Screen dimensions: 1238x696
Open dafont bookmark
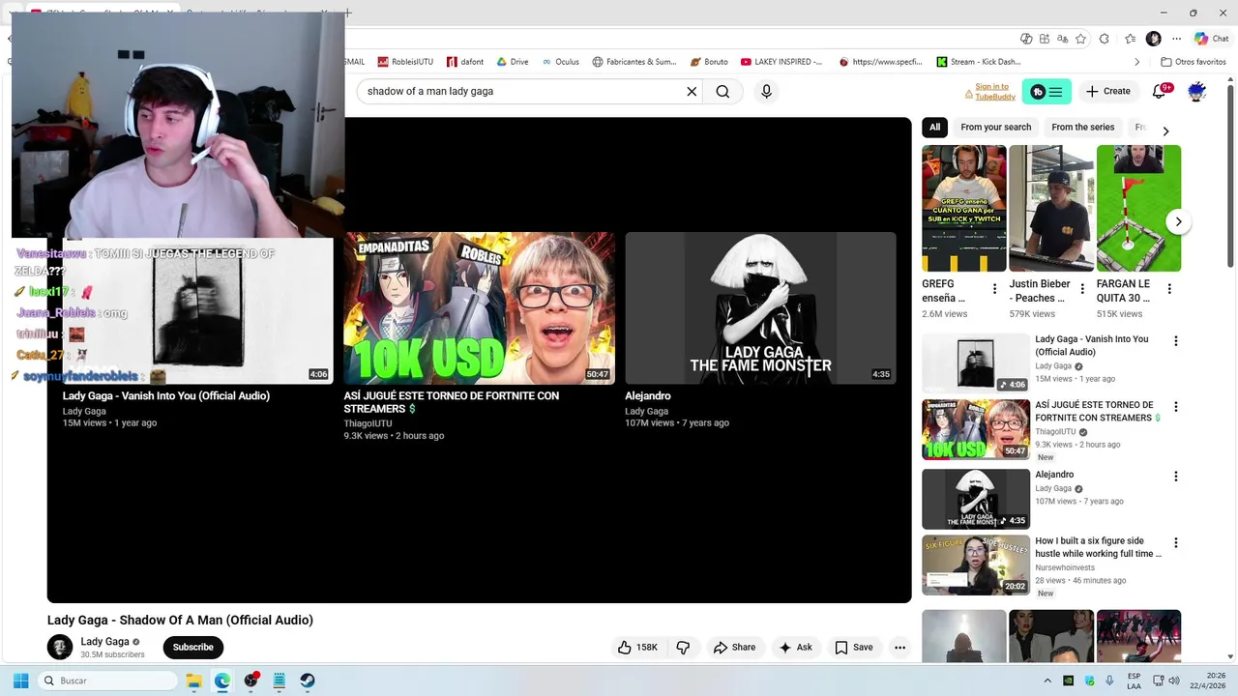point(465,62)
